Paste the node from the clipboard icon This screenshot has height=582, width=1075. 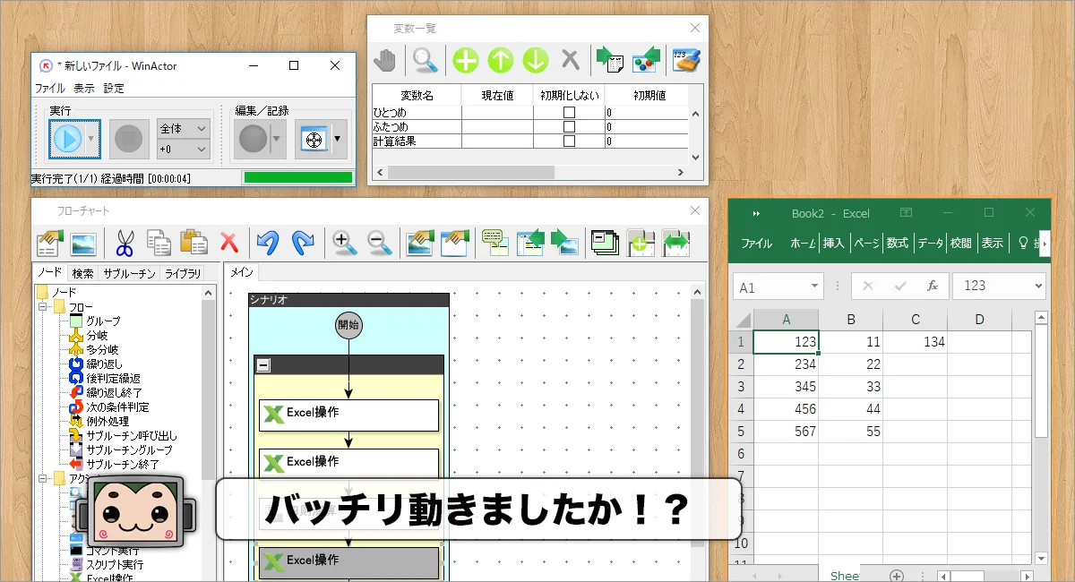[193, 243]
